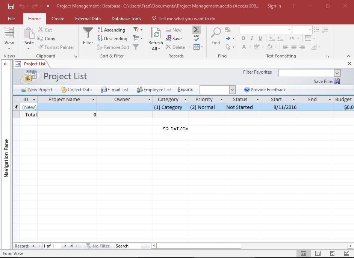This screenshot has height=258, width=354.
Task: Click the numbered list icon
Action: pos(325,30)
